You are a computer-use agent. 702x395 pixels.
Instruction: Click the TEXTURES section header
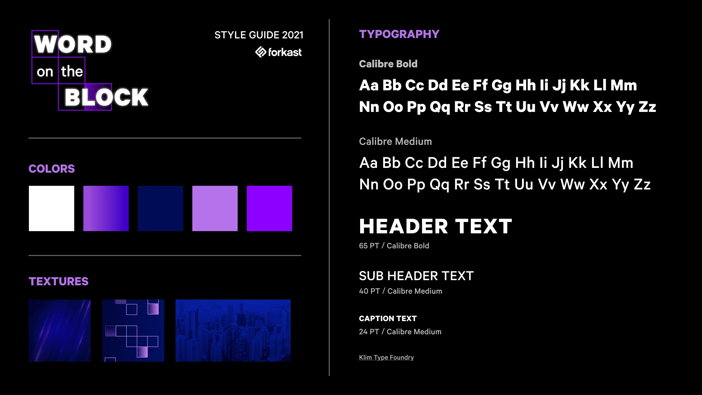point(58,281)
